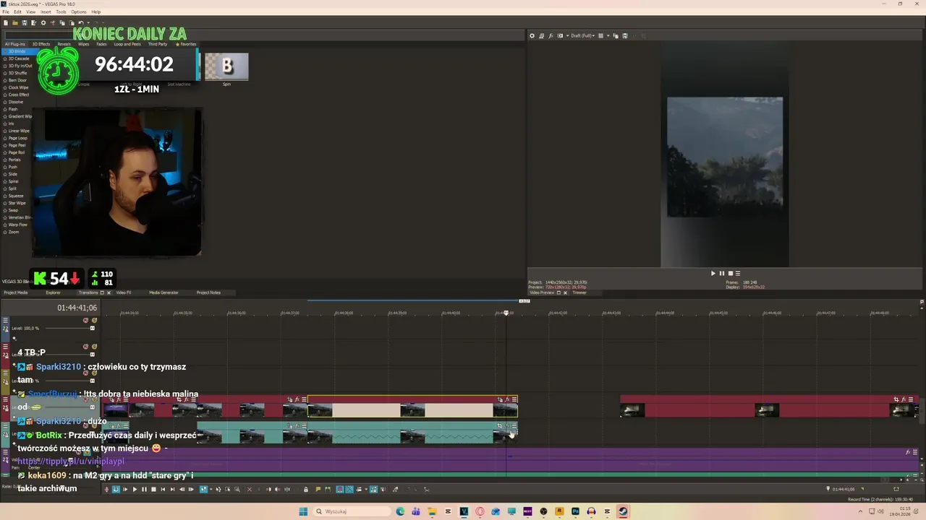926x520 pixels.
Task: Open preview Overlays dropdown arrow
Action: coord(608,35)
